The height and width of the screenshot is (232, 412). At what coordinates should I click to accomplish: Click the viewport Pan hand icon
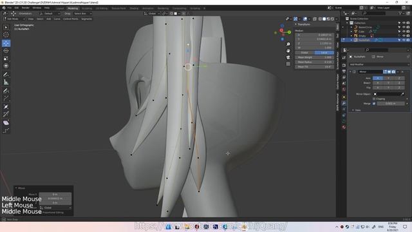tap(288, 50)
